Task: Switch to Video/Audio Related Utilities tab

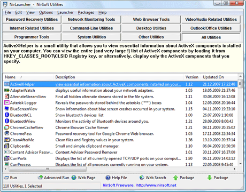Action: (211, 19)
